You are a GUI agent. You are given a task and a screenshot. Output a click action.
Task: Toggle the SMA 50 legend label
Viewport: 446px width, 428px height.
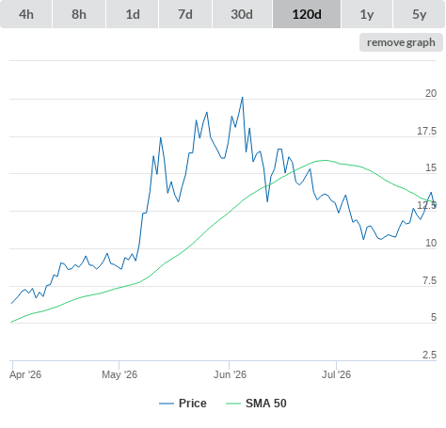[x=266, y=404]
